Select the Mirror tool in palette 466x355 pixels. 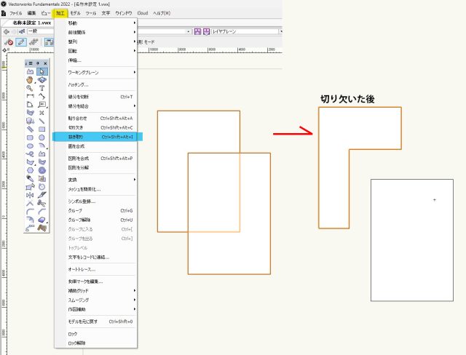click(30, 195)
